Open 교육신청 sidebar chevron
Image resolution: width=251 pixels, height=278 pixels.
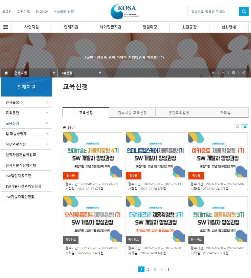coord(47,123)
